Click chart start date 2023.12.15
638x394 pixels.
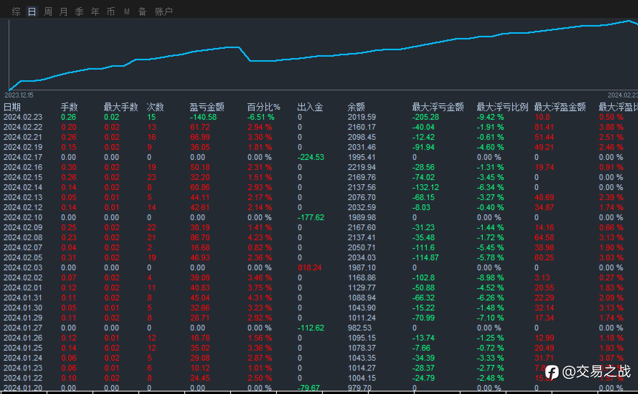point(19,95)
